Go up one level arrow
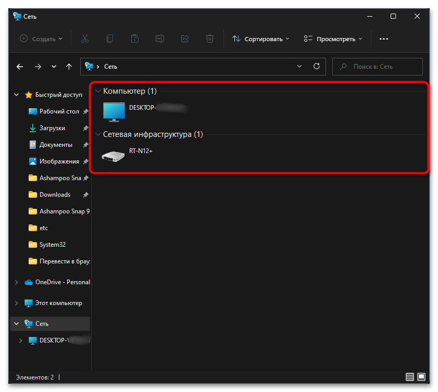 pos(69,67)
